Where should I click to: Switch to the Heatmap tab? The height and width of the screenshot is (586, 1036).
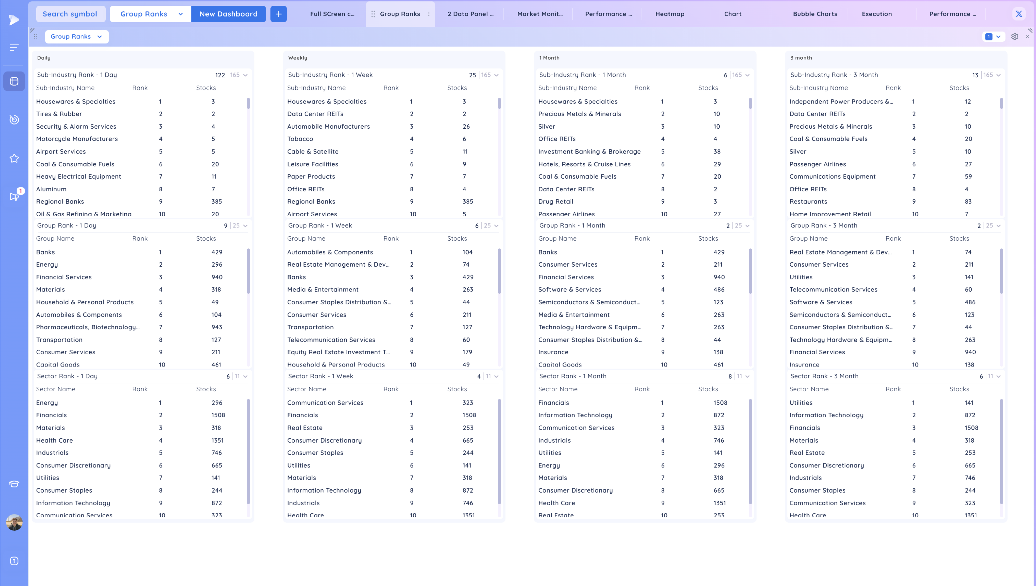coord(670,14)
